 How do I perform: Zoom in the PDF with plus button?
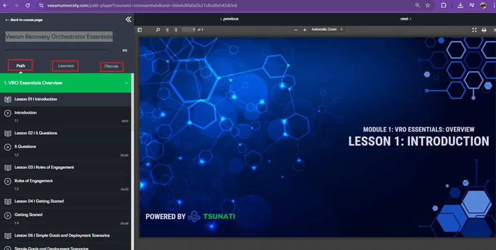pos(305,30)
